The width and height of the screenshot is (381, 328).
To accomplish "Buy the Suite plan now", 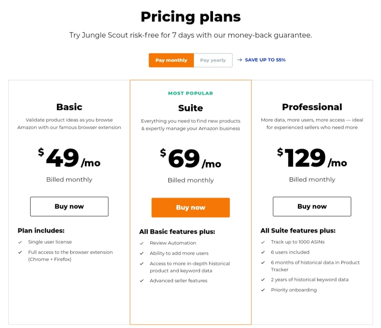I will (190, 207).
